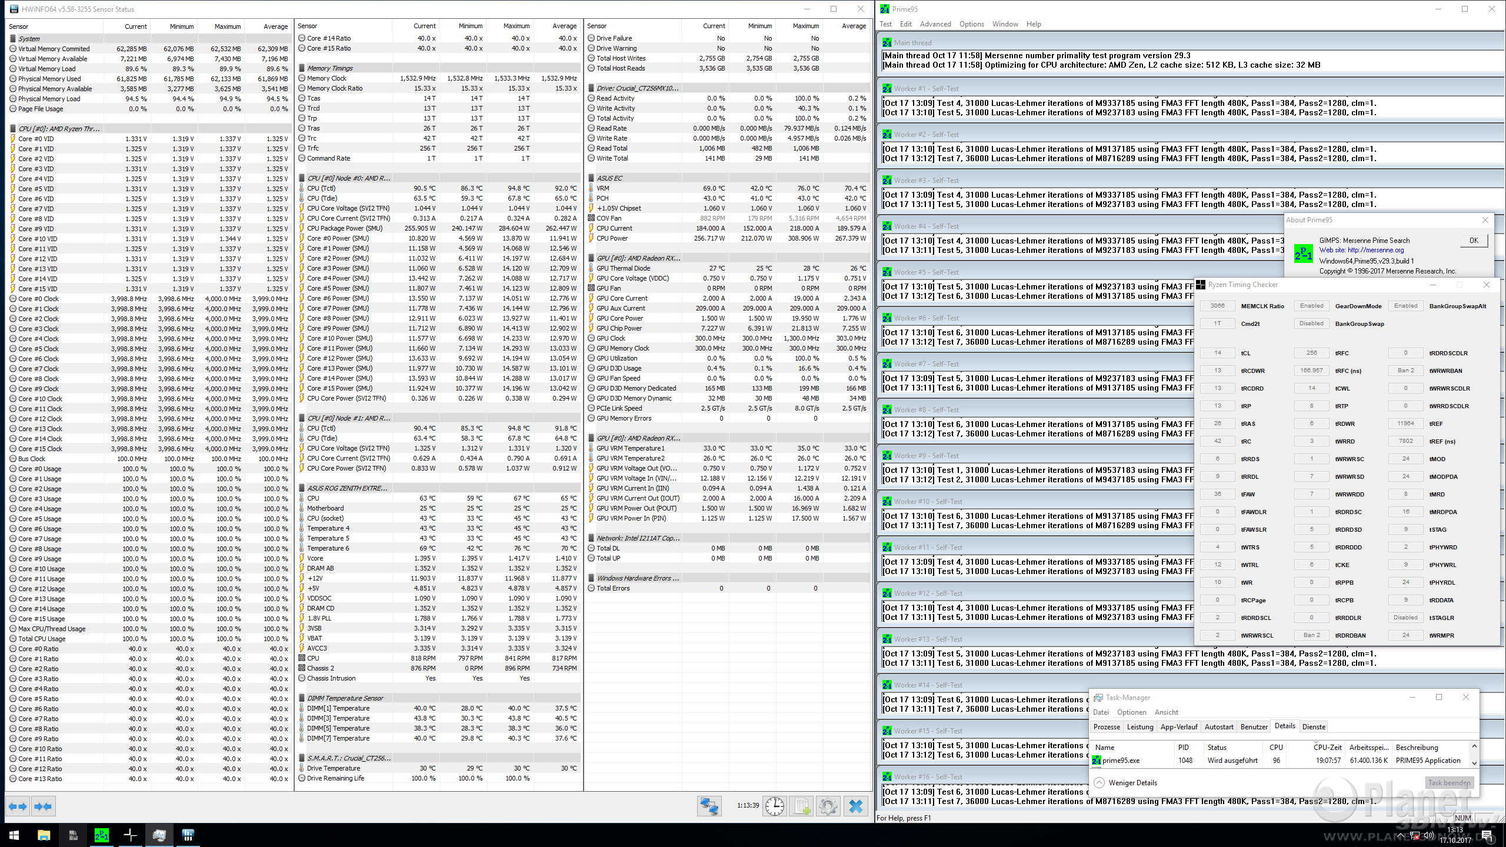Collapse the ASUS EC sensor group

(x=592, y=178)
